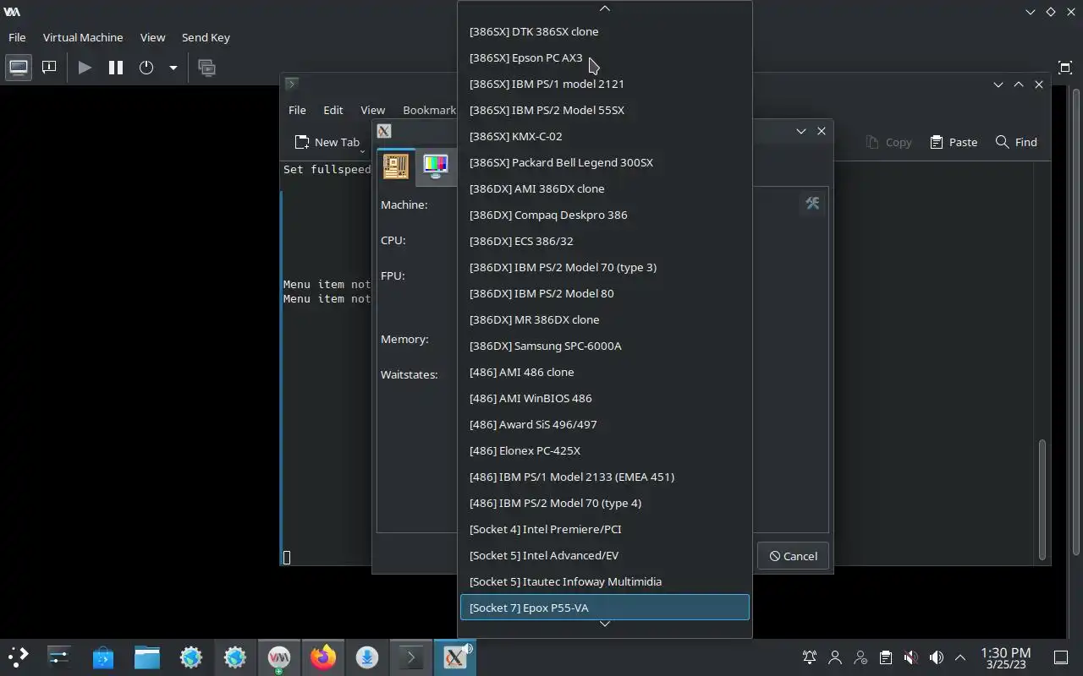Pause the virtual machine
Screen dimensions: 1083x676
coord(116,68)
